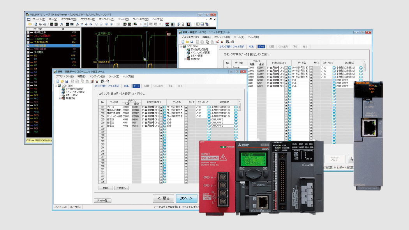
Task: Click the blue button beside row 001 scaling /100
Action: coord(209,106)
